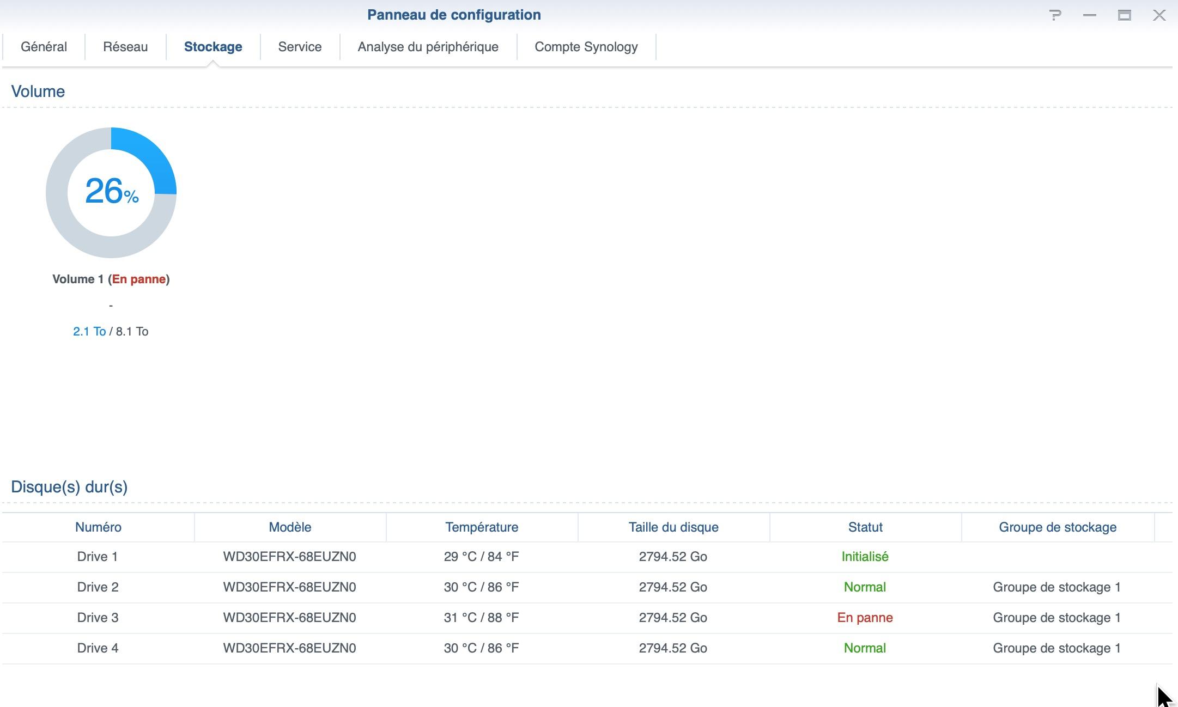Click Groupe de stockage column header

point(1057,527)
